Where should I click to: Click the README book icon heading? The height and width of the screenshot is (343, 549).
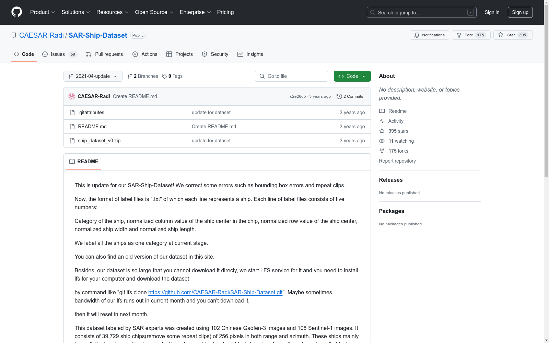click(x=72, y=162)
